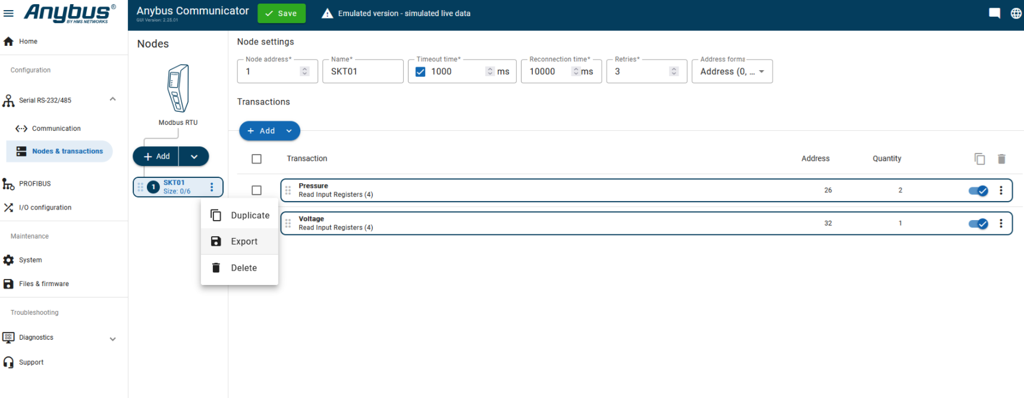
Task: Click Add button under Transactions
Action: pos(261,131)
